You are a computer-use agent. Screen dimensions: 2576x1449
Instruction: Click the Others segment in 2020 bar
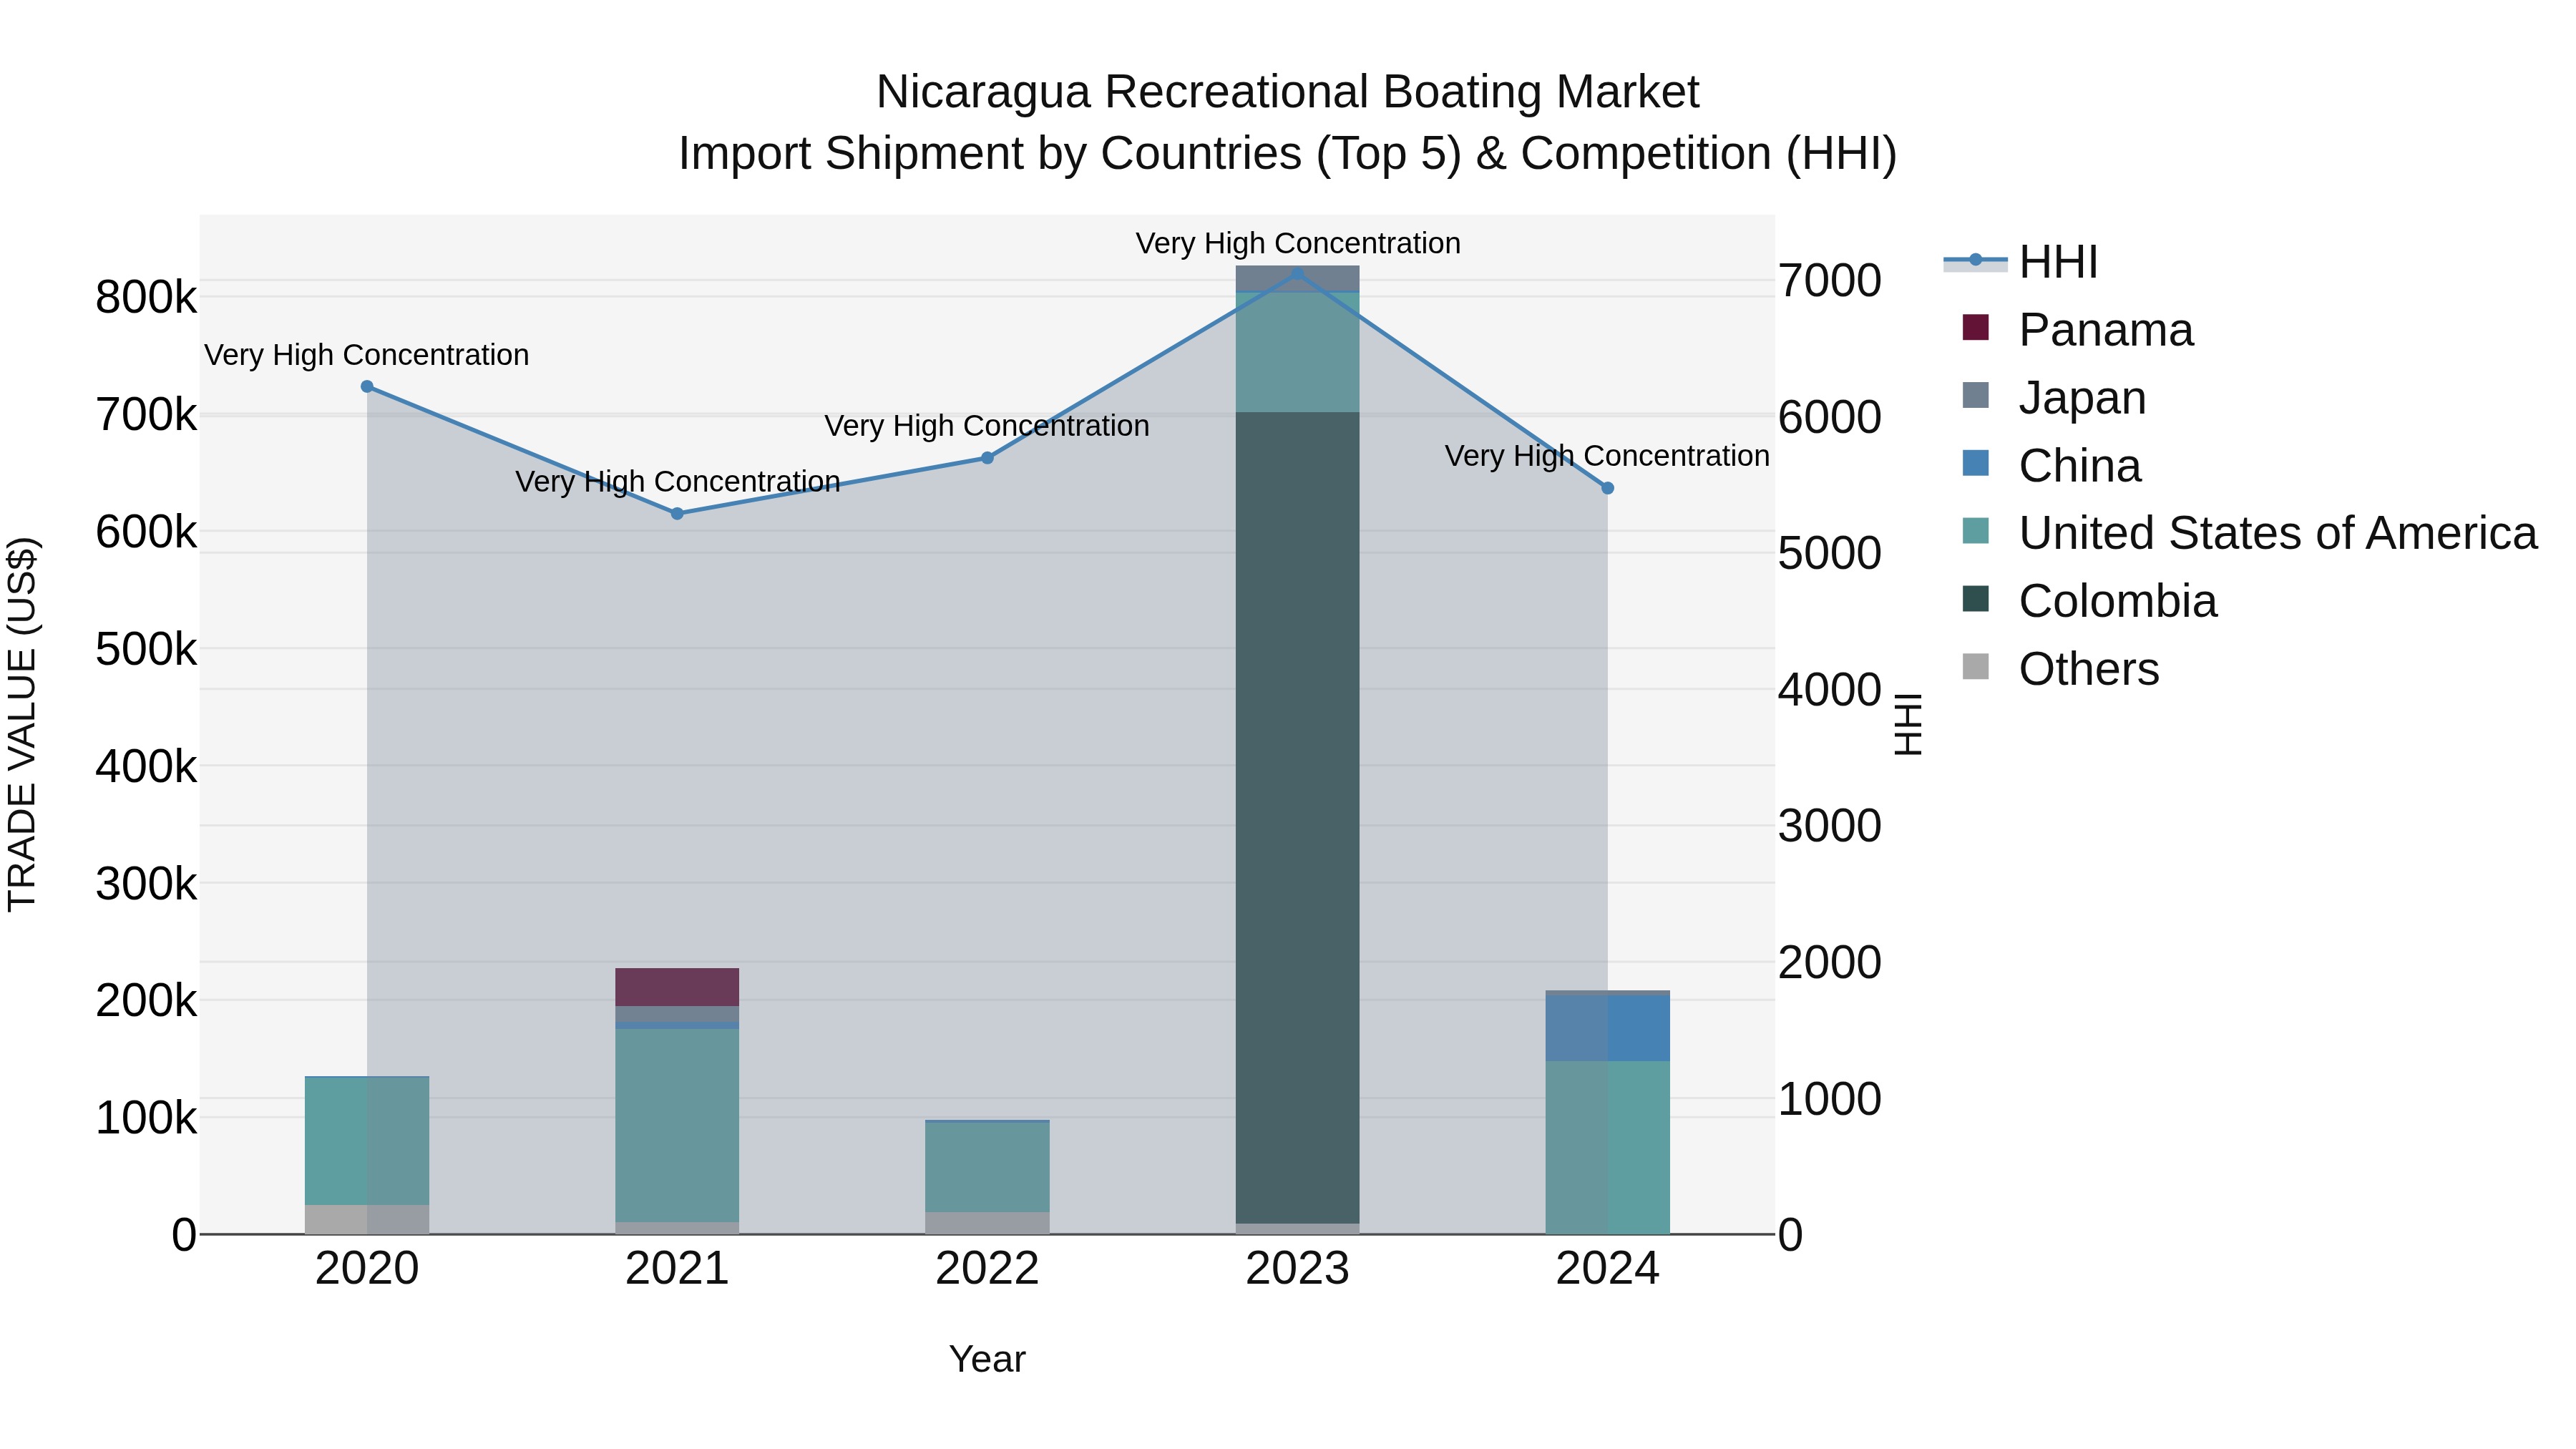point(367,1219)
